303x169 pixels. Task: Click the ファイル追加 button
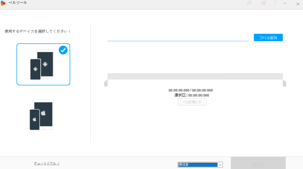pos(268,38)
